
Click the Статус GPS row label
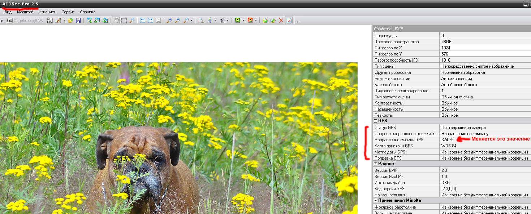pyautogui.click(x=385, y=127)
